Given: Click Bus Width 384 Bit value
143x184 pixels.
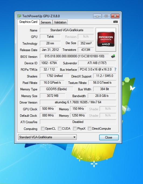Looking at the screenshot, I should (x=104, y=89).
